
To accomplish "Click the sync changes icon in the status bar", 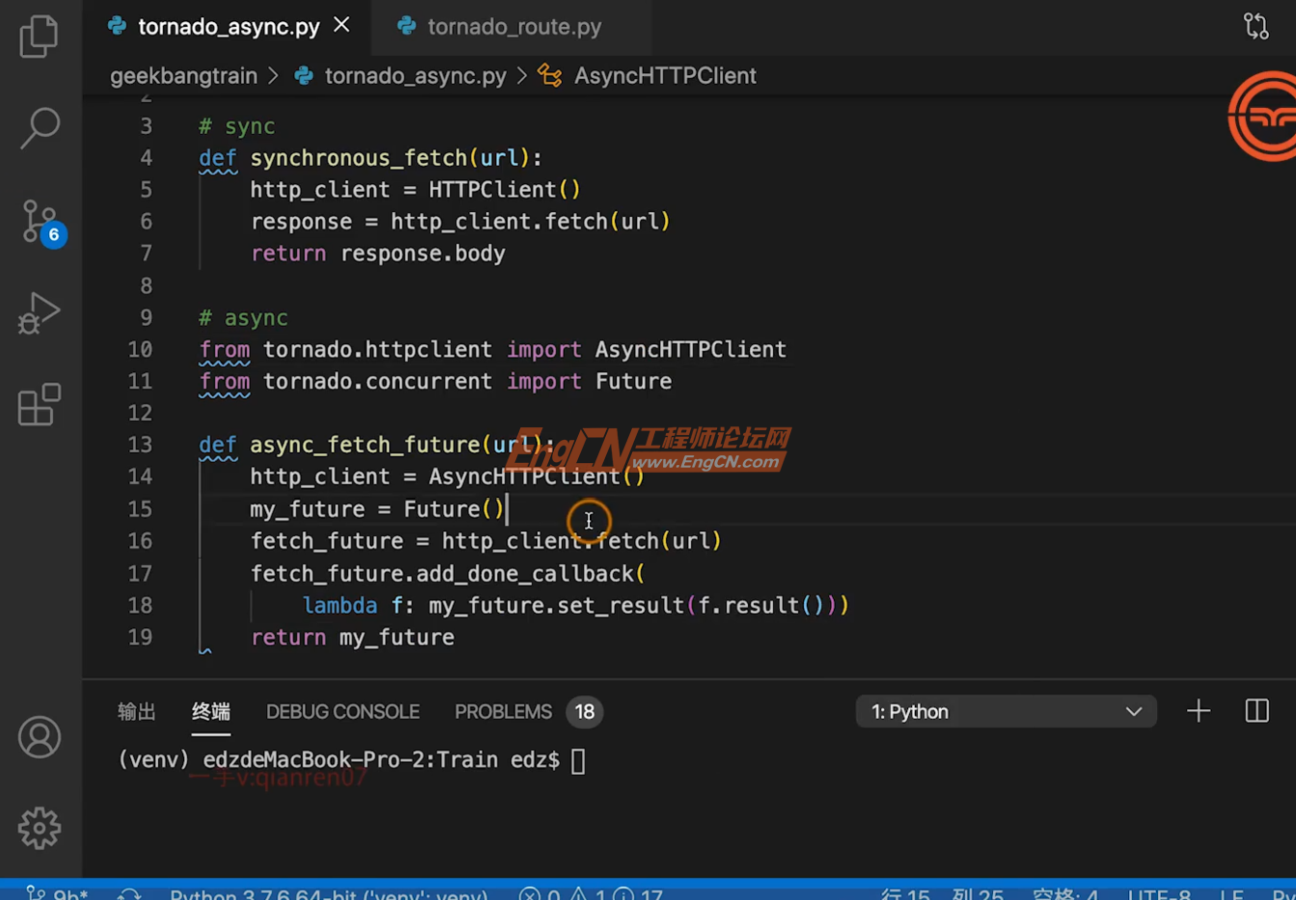I will [130, 893].
